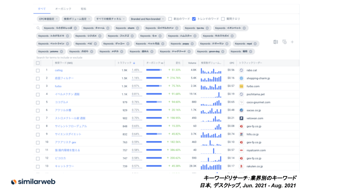Click the furbo.com site icon
This screenshot has height=194, width=345.
pos(241,86)
